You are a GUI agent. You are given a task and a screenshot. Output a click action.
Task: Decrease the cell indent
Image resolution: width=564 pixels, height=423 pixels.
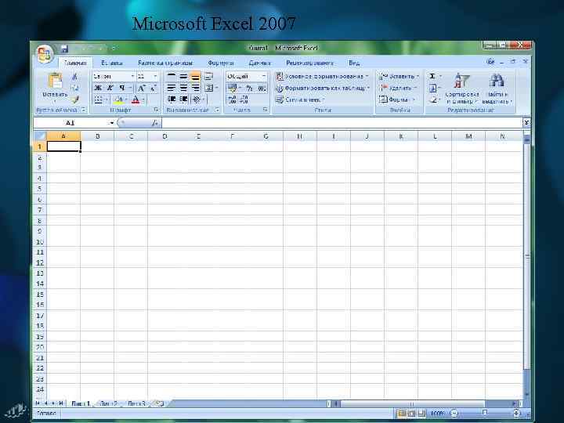click(172, 99)
